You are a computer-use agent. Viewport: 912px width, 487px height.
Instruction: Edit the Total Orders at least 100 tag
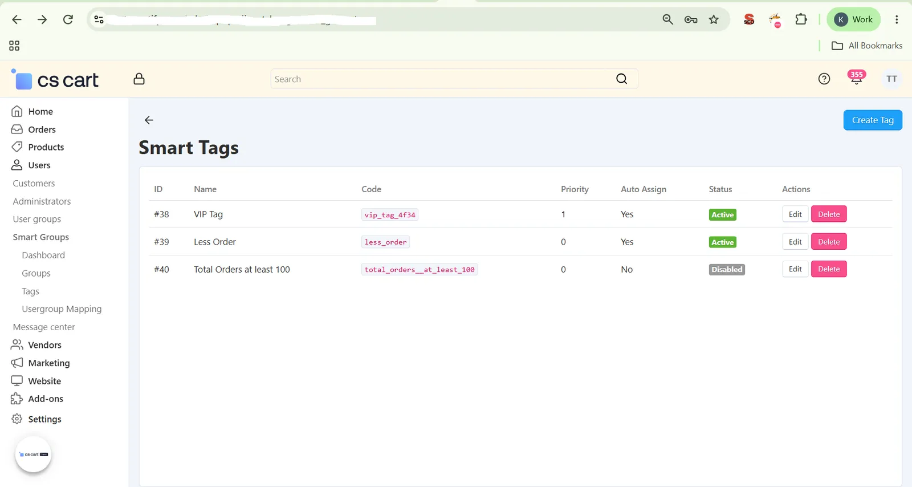click(x=795, y=269)
